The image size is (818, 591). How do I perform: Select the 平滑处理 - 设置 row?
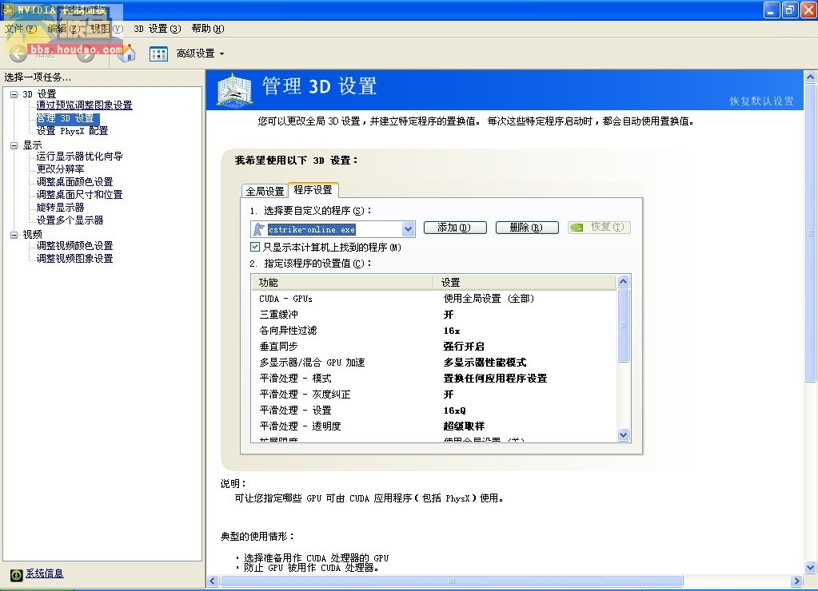click(434, 411)
